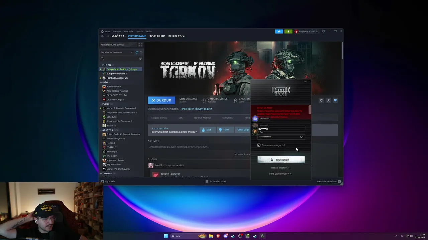Image resolution: width=428 pixels, height=240 pixels.
Task: Open File Explorer from taskbar
Action: tap(211, 236)
